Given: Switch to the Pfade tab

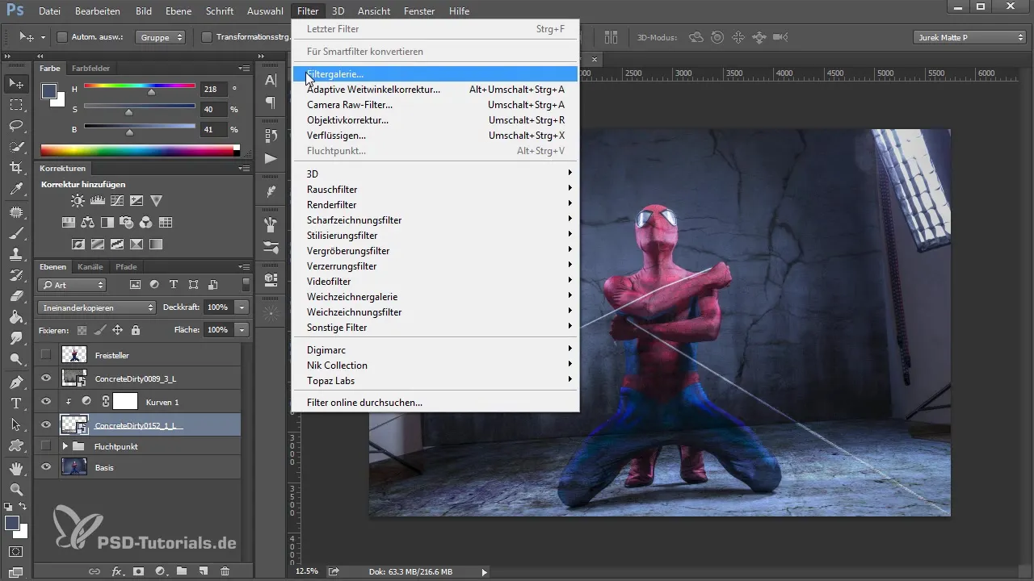Looking at the screenshot, I should [x=126, y=266].
